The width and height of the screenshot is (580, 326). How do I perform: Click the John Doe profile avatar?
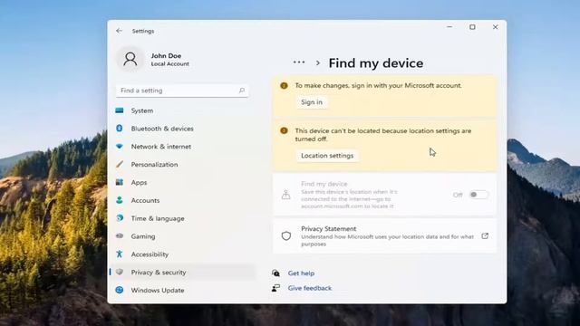(x=130, y=59)
